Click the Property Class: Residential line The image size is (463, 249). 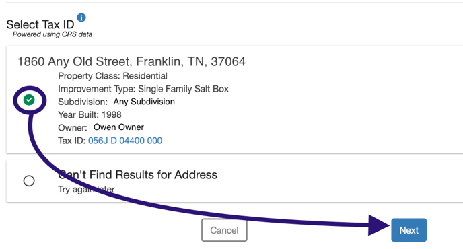[112, 76]
